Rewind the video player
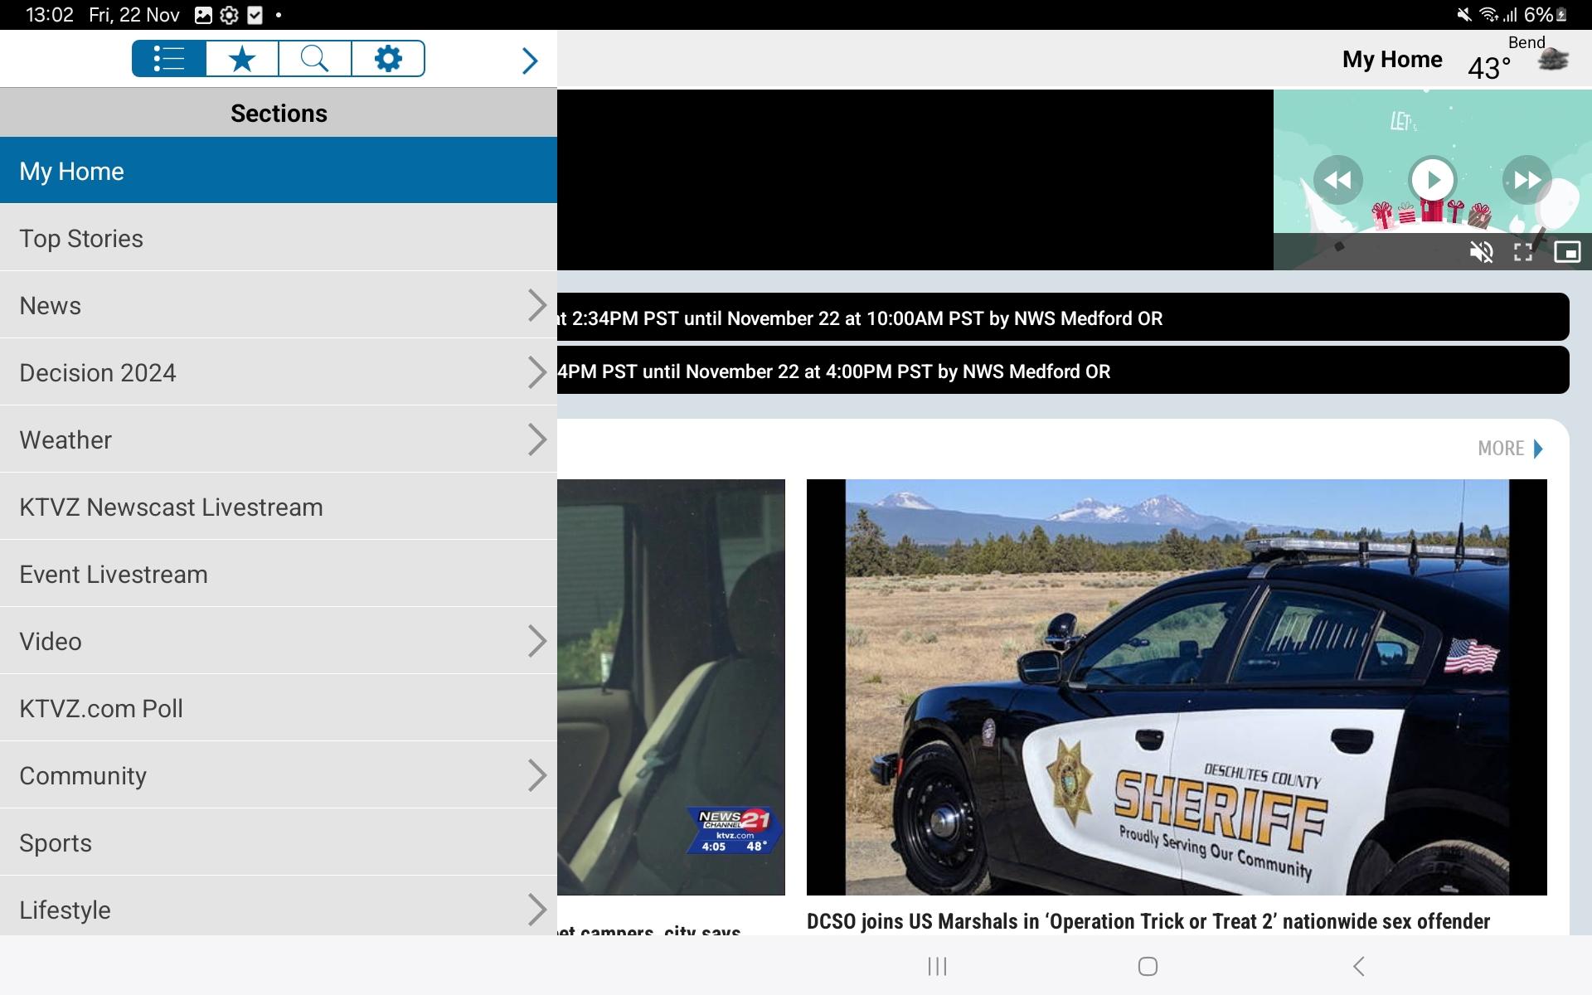Viewport: 1592px width, 995px height. coord(1337,179)
